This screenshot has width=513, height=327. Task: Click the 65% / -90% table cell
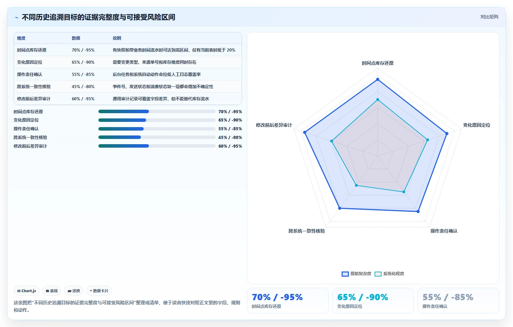pos(83,62)
